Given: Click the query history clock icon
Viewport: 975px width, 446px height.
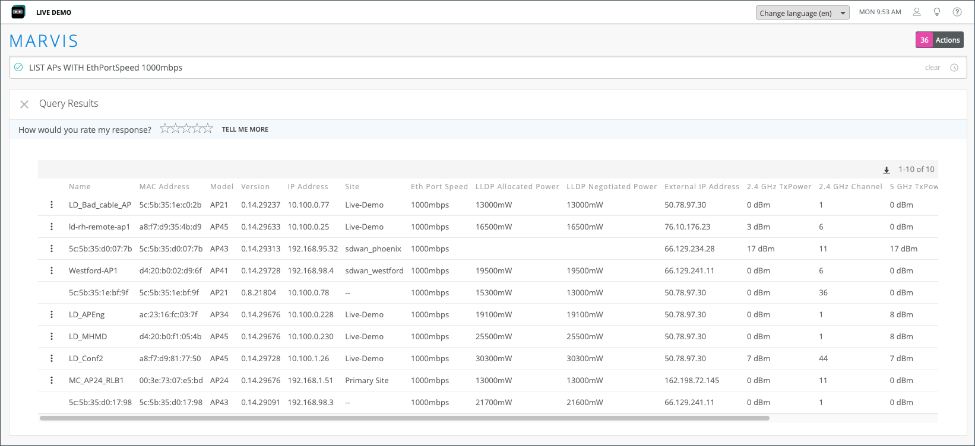Looking at the screenshot, I should coord(954,68).
